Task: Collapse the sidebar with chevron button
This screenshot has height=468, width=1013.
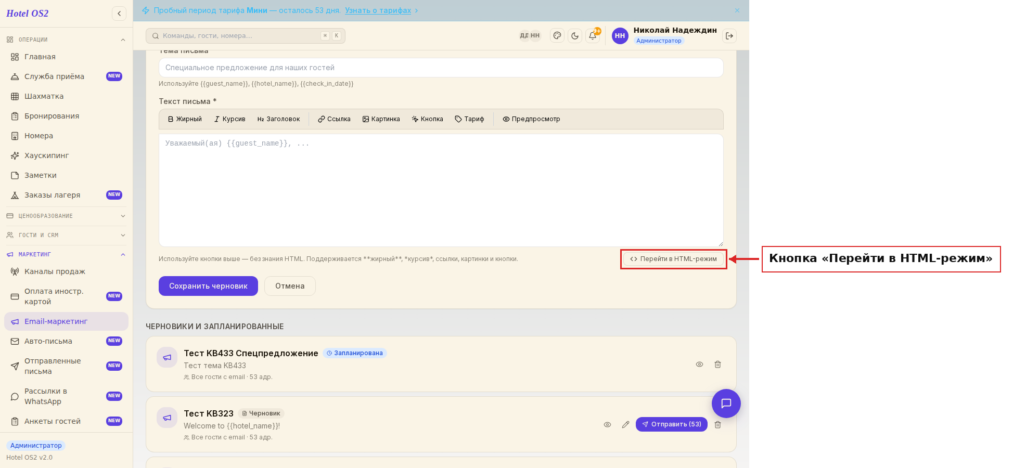Action: pyautogui.click(x=119, y=14)
